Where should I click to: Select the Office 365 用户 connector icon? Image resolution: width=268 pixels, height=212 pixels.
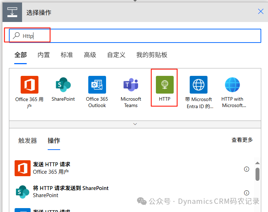[30, 85]
